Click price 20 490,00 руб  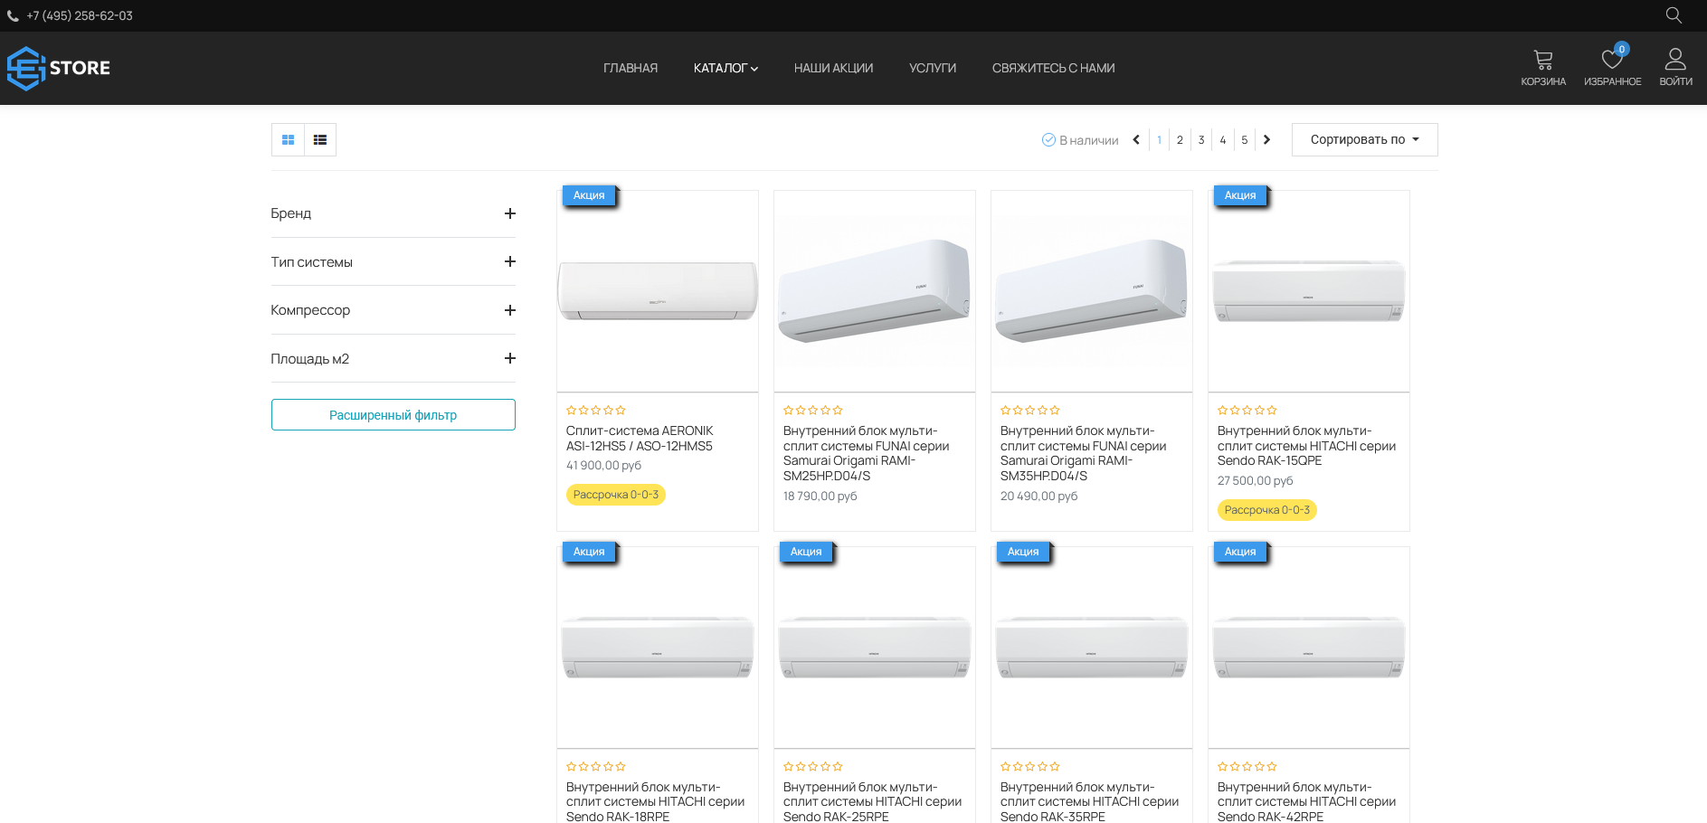point(1038,497)
